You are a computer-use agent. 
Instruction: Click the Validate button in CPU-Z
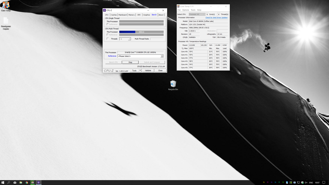tap(148, 70)
